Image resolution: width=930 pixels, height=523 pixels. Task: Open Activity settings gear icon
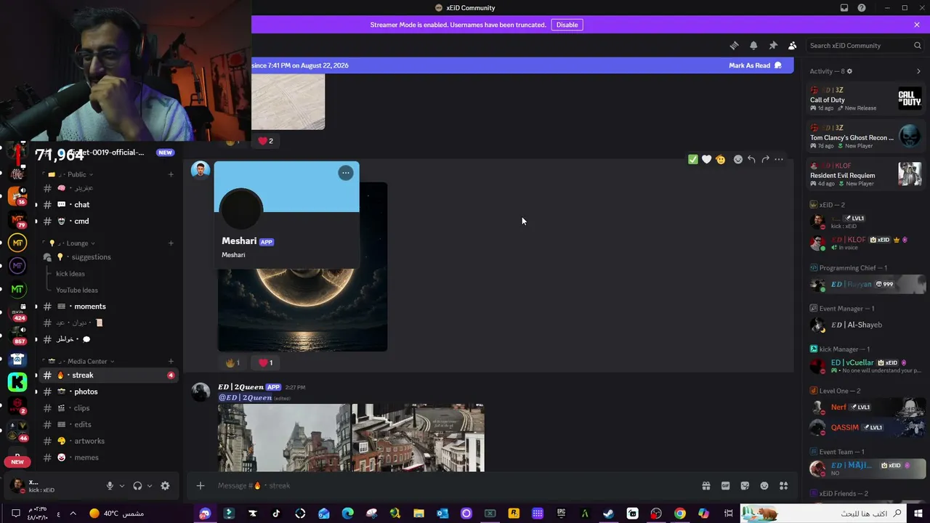point(849,71)
